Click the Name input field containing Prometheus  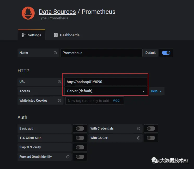point(101,53)
